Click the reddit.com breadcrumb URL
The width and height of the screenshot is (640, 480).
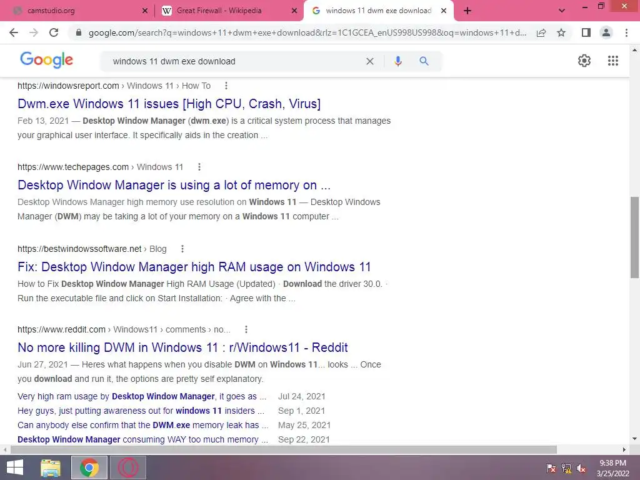124,329
